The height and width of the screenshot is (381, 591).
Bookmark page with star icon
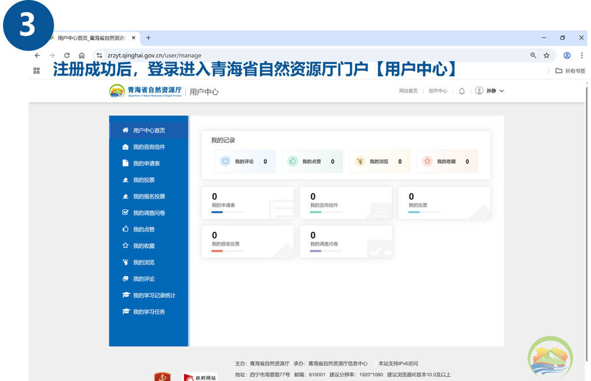(x=547, y=55)
